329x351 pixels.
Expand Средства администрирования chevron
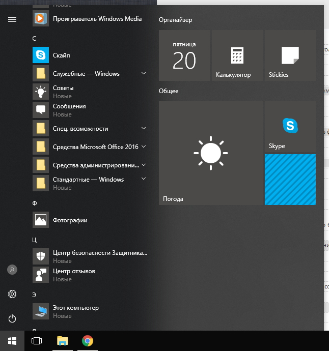(144, 165)
